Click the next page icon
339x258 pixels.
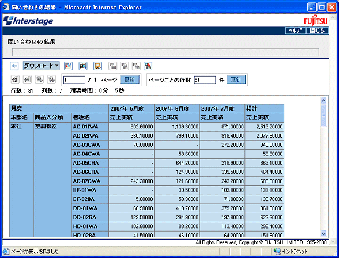click(x=39, y=79)
